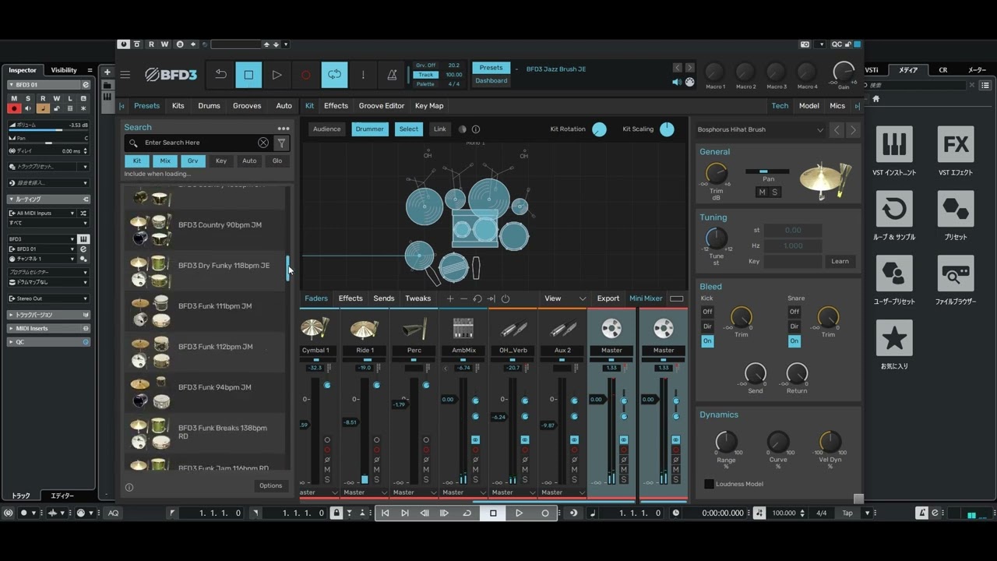Expand the MIDI Inserts section
This screenshot has width=997, height=561.
pos(48,328)
